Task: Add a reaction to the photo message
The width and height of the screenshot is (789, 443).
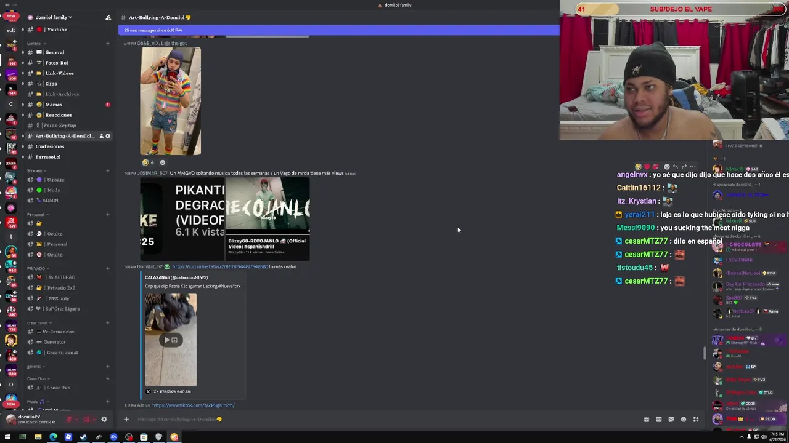Action: coord(163,162)
